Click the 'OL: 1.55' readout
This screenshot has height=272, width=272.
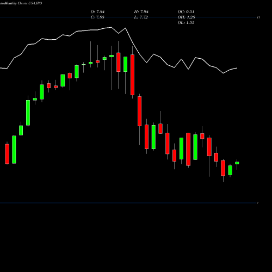click(186, 23)
